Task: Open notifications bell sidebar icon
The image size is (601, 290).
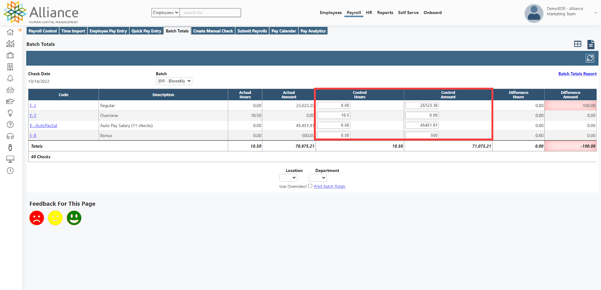Action: 10,78
